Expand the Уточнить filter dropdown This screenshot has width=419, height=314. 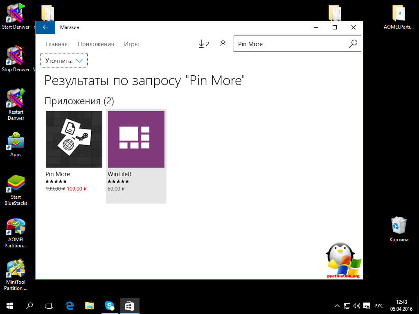click(64, 61)
